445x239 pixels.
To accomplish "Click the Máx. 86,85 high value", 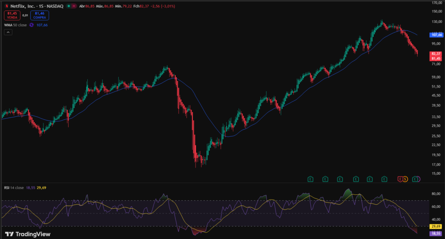I will tap(105, 6).
